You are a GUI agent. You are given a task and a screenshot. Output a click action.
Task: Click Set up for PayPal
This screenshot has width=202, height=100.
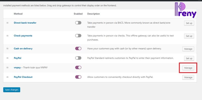189,58
